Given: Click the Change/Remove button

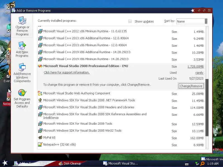Looking at the screenshot, I should [x=191, y=86].
